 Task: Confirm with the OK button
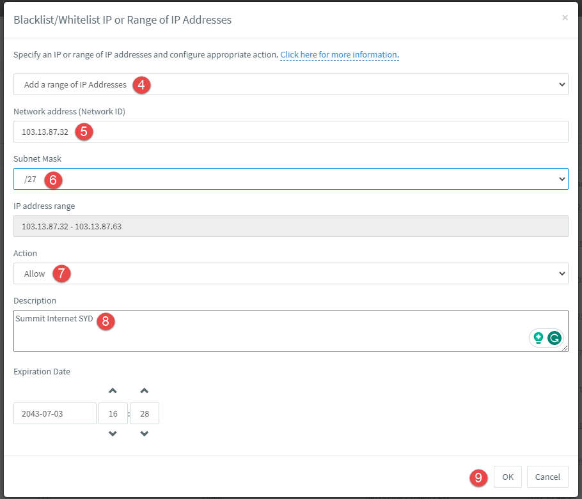508,477
